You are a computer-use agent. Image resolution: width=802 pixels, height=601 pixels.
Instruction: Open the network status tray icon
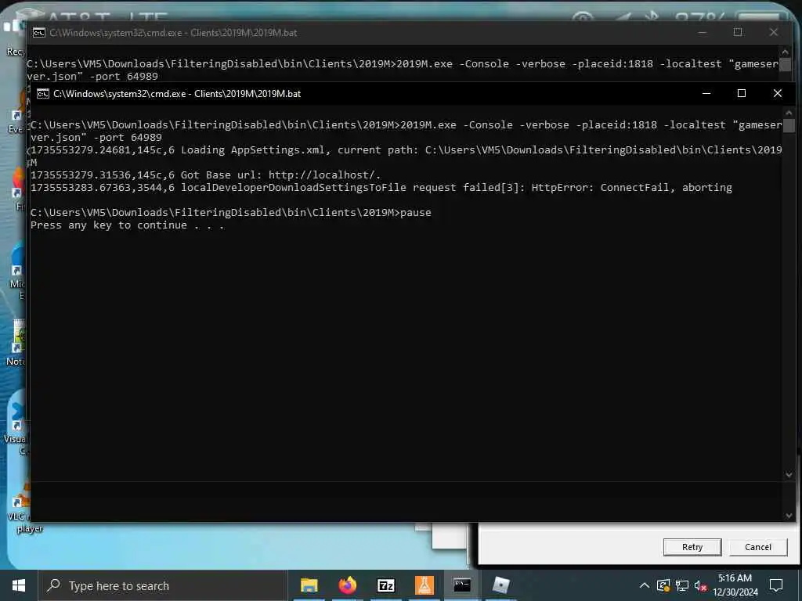682,585
